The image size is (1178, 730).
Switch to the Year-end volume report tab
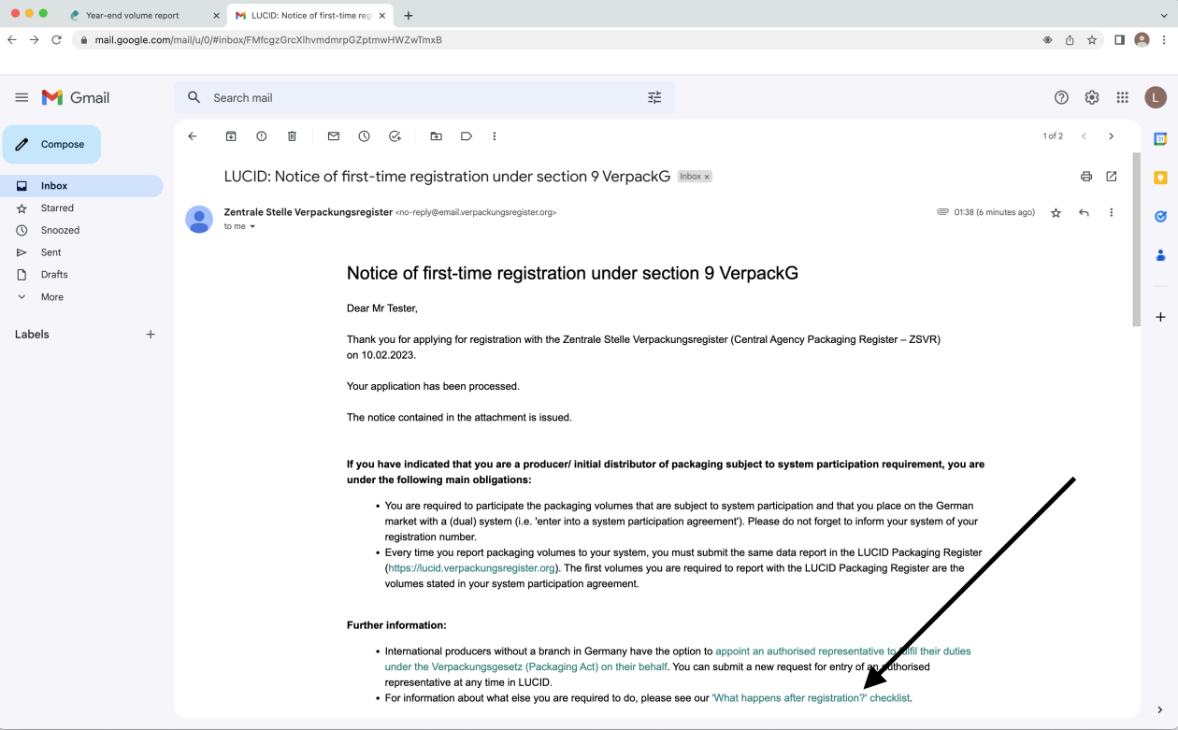pos(132,16)
